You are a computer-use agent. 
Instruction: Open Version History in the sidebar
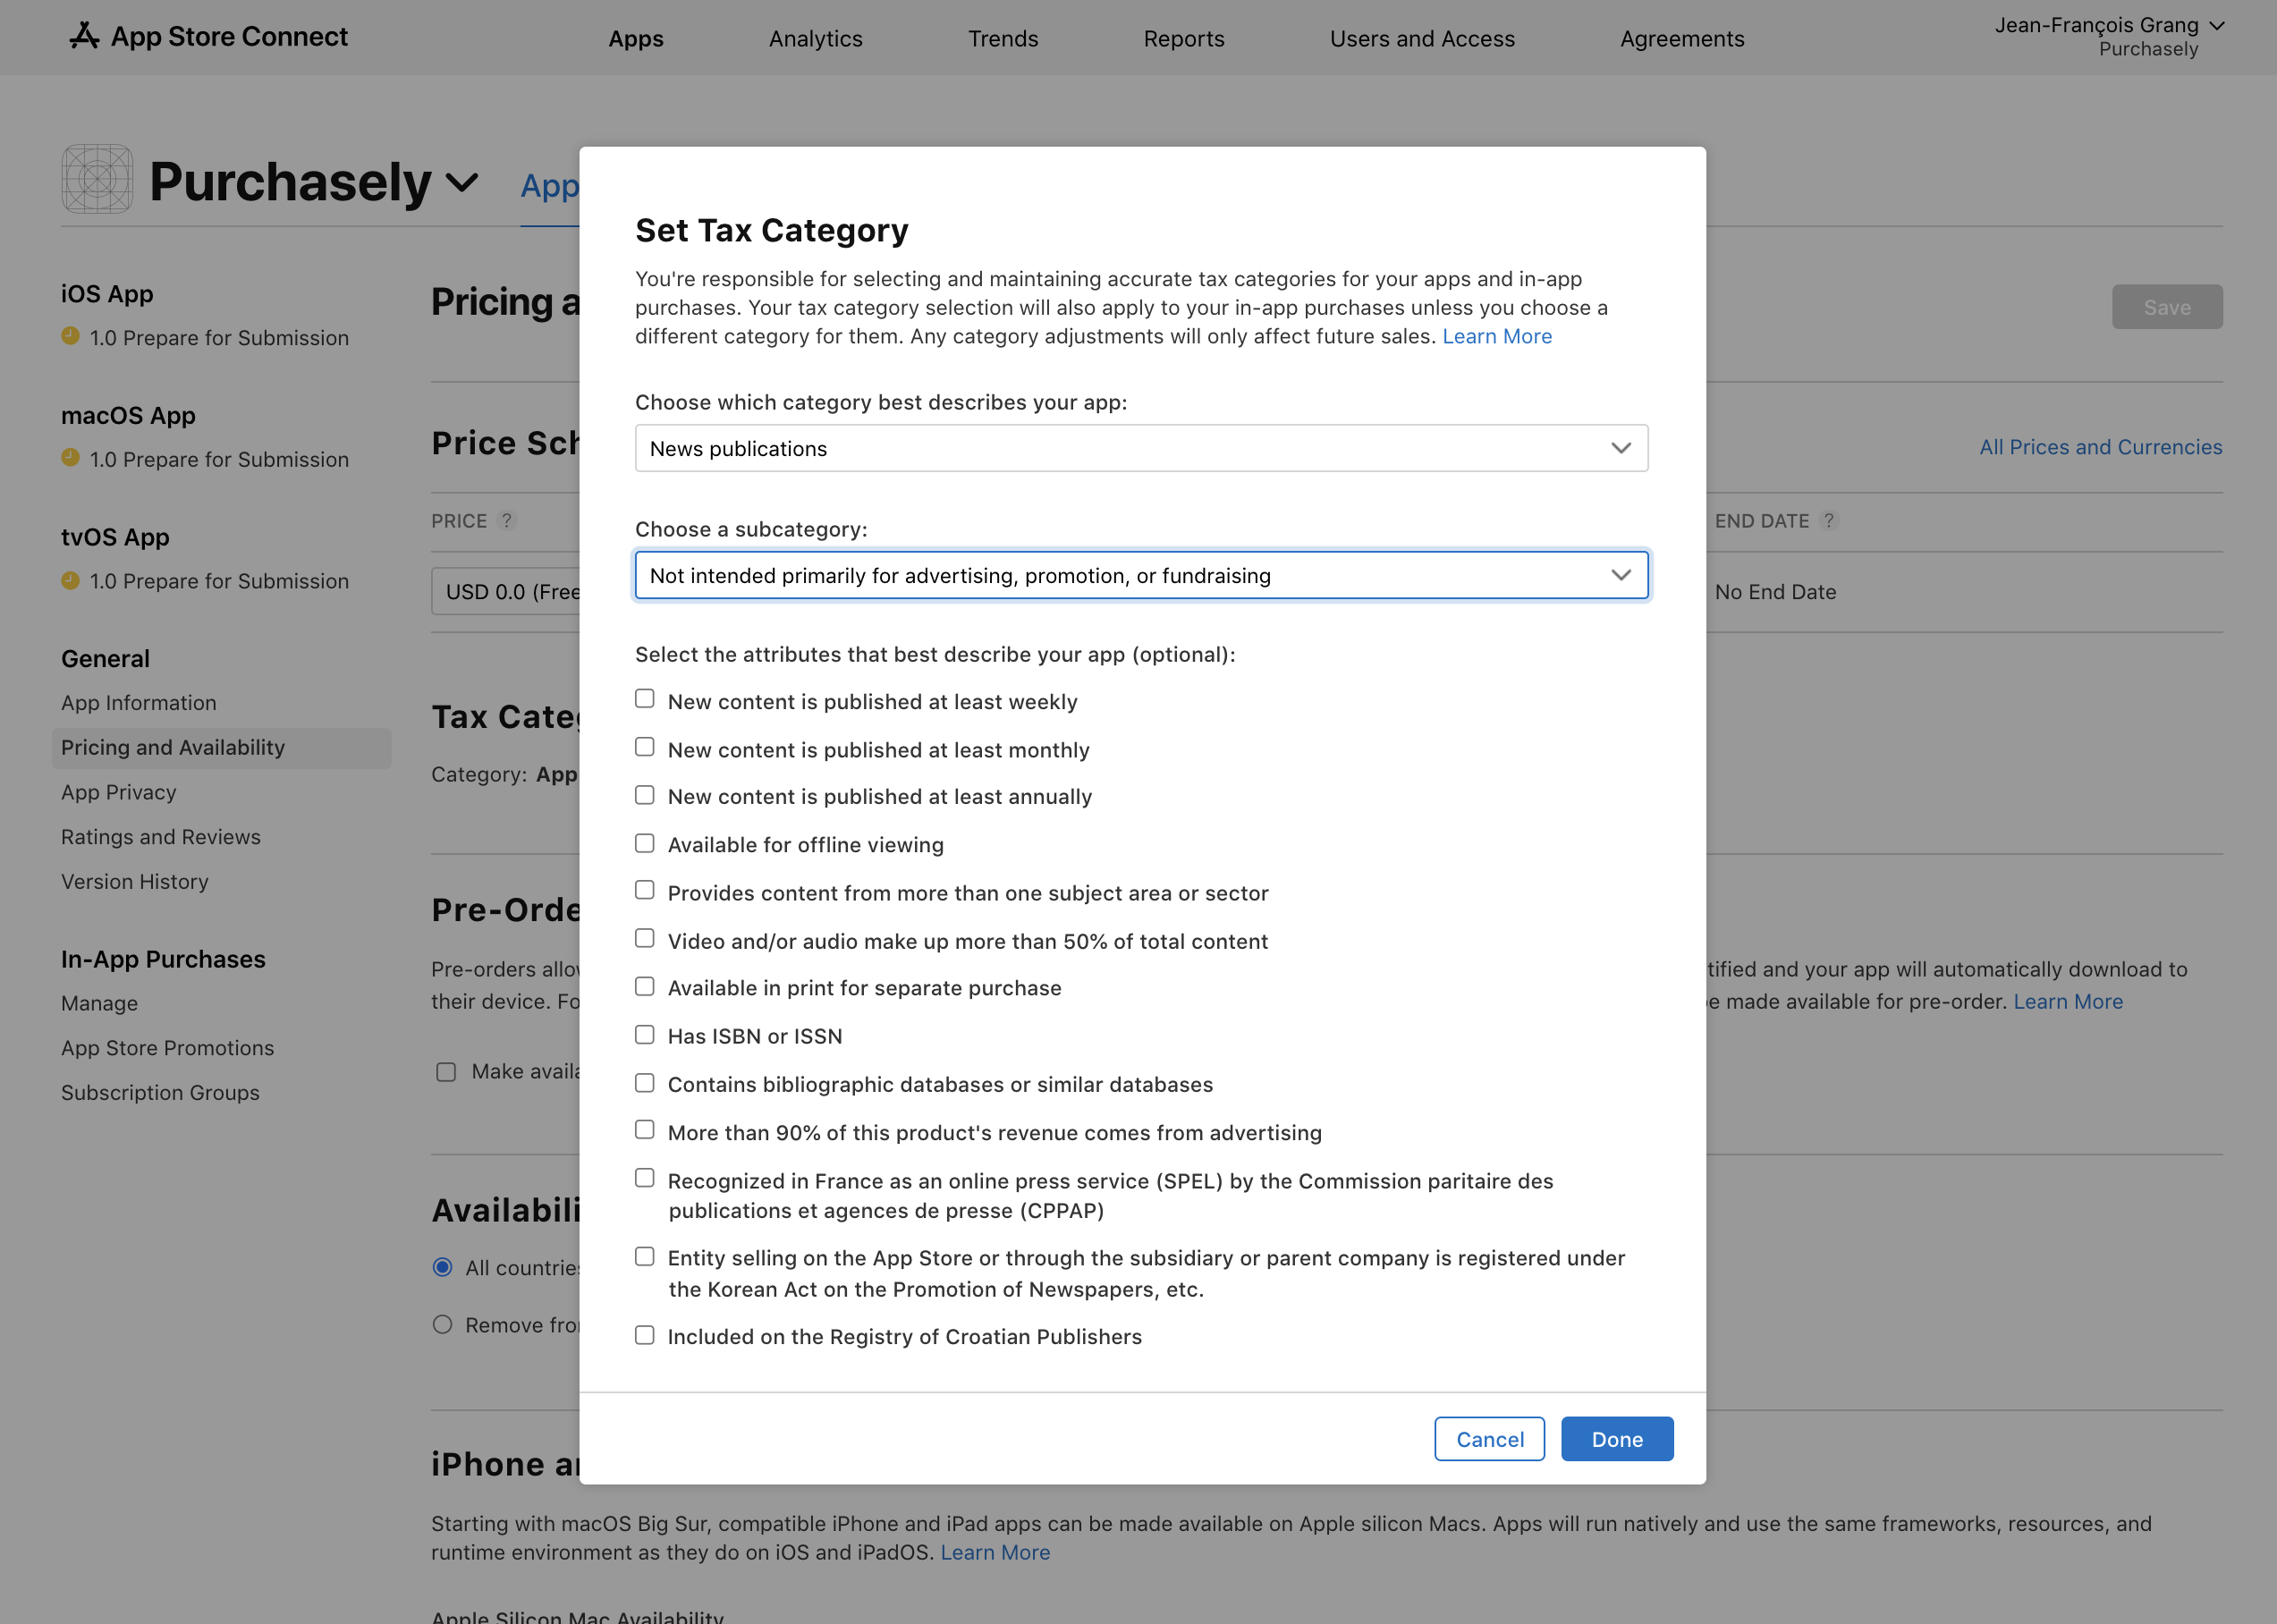pos(135,881)
